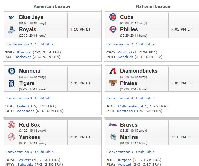Click the Red Sox team logo

[11, 125]
